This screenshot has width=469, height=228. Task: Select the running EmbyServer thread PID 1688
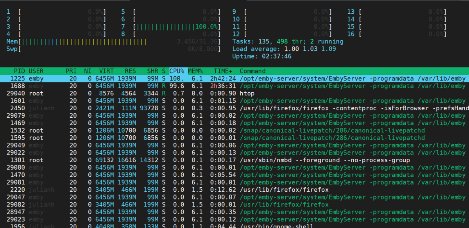tap(234, 86)
